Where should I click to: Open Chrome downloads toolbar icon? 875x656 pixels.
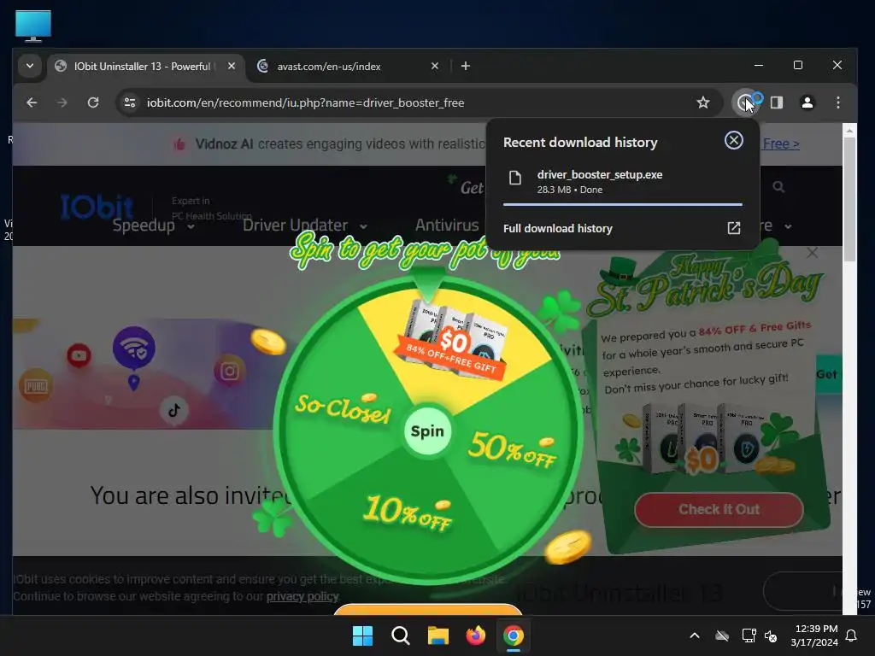coord(744,102)
